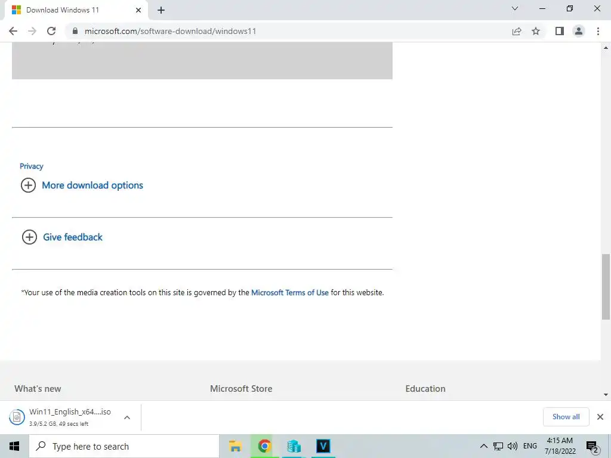This screenshot has height=458, width=611.
Task: Click What's new footer heading
Action: [38, 389]
